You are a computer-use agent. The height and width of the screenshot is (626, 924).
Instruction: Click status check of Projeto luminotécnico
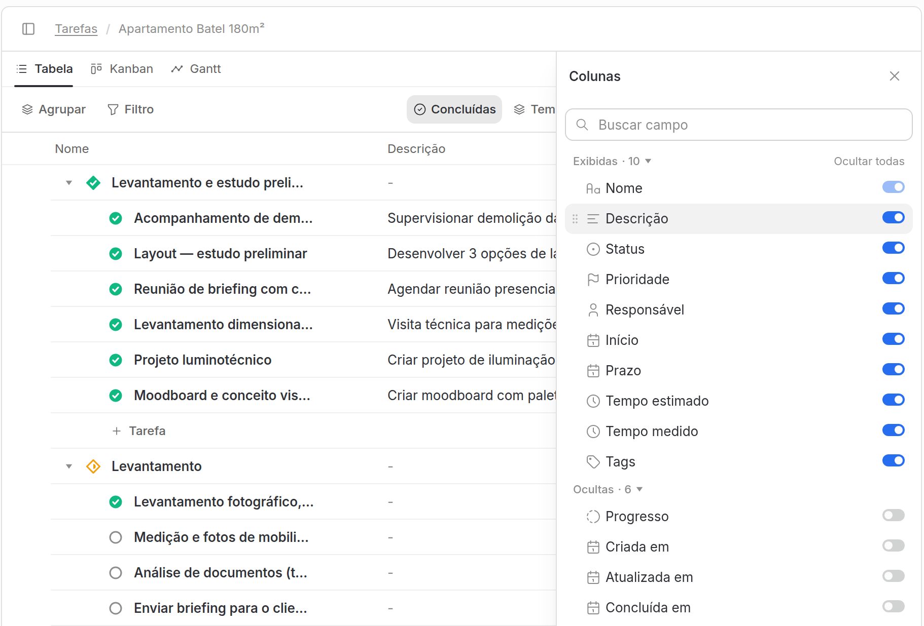point(116,360)
